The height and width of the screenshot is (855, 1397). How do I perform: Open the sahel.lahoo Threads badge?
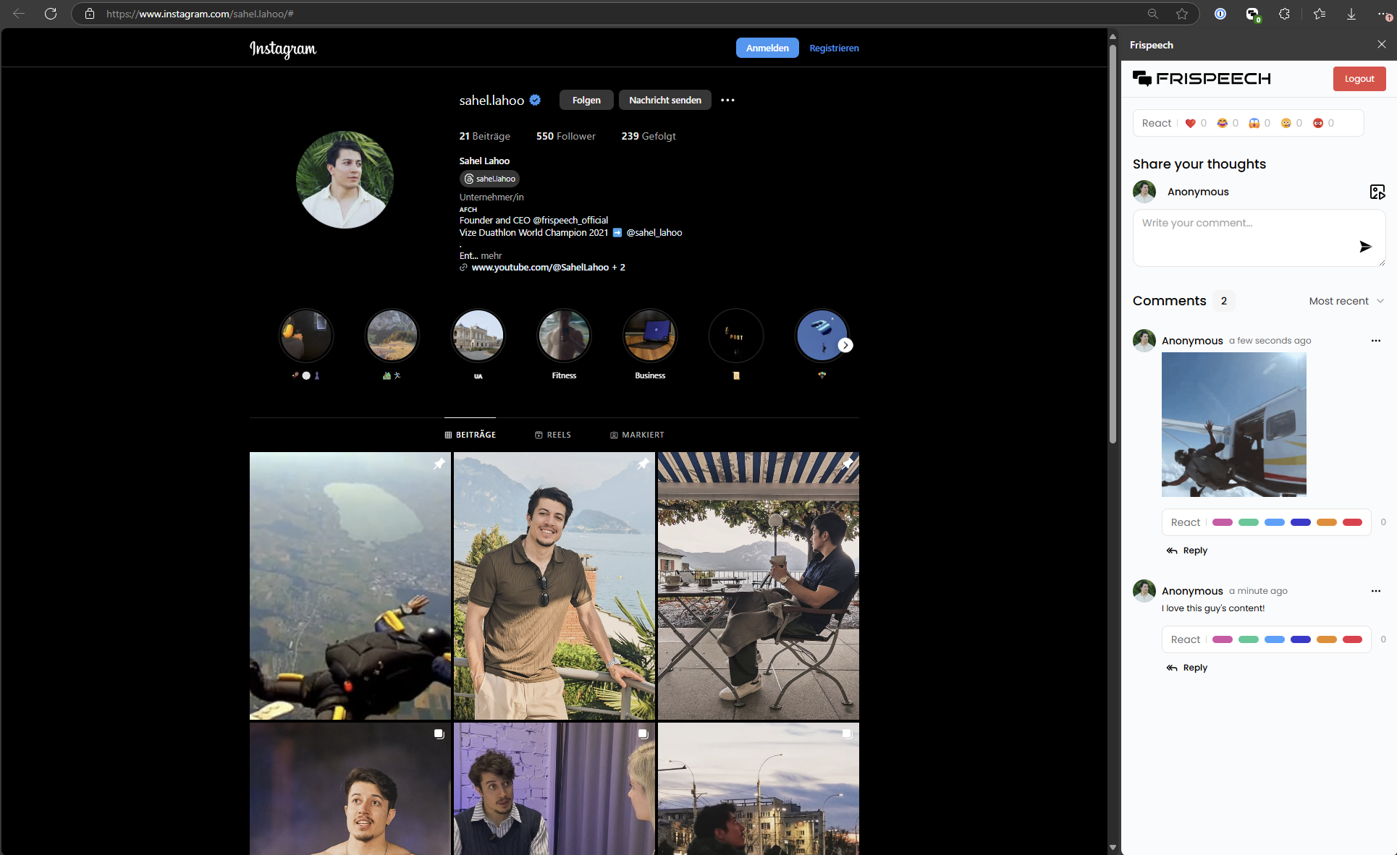(490, 179)
